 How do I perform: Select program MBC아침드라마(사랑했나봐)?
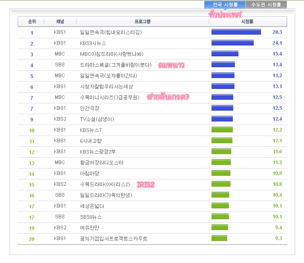point(112,54)
